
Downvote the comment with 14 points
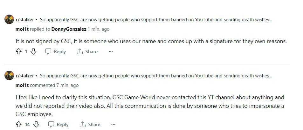36,125
